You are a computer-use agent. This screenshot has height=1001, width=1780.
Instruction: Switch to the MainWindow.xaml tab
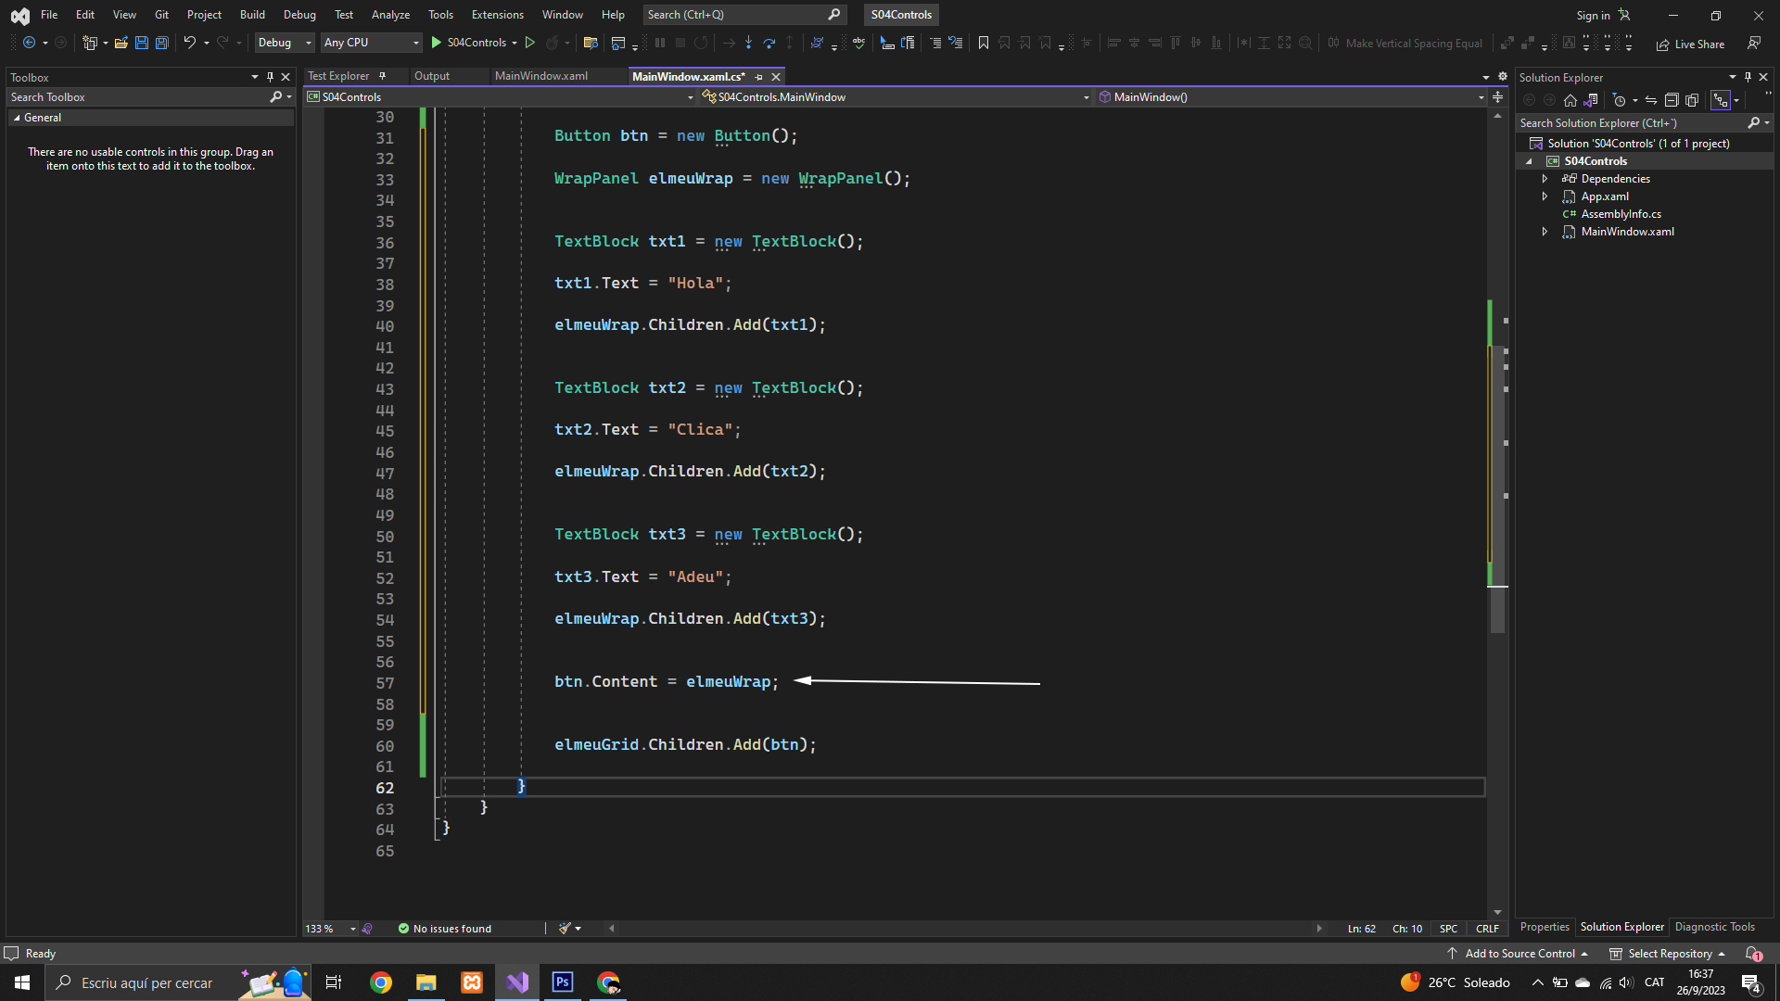(x=540, y=76)
